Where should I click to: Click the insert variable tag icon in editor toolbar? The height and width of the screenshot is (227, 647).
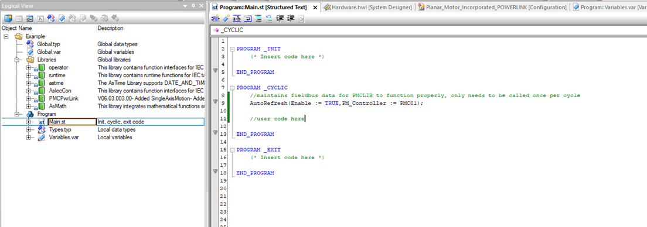[x=226, y=19]
